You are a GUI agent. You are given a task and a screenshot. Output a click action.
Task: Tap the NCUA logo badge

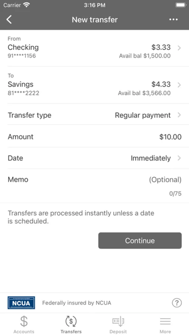click(x=21, y=303)
